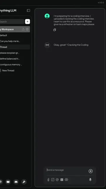
Task: Click the green user avatar
Action: click(x=47, y=16)
